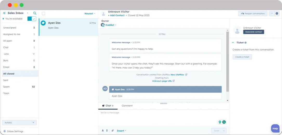The height and width of the screenshot is (135, 282).
Task: Open Inbox Settings gear icon
Action: tap(5, 131)
